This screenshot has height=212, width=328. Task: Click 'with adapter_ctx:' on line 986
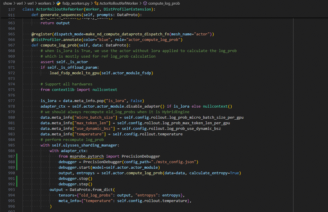[69, 151]
